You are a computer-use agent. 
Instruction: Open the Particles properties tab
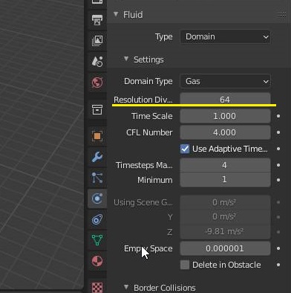click(97, 178)
